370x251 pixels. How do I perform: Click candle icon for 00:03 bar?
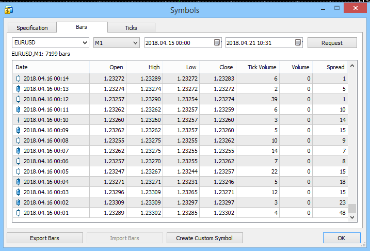click(18, 192)
